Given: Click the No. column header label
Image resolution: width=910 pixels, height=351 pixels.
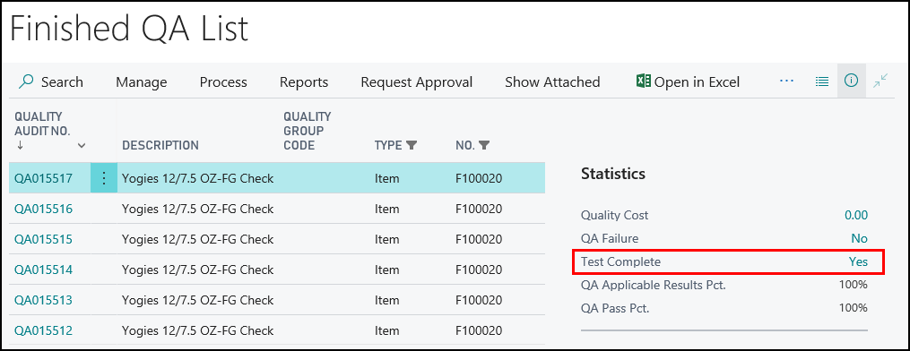Looking at the screenshot, I should [x=465, y=145].
